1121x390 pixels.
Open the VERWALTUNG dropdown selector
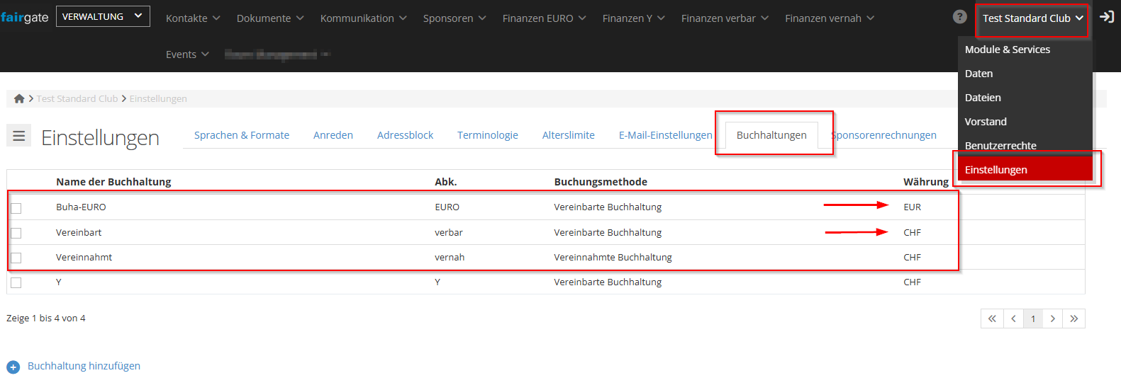[x=102, y=16]
